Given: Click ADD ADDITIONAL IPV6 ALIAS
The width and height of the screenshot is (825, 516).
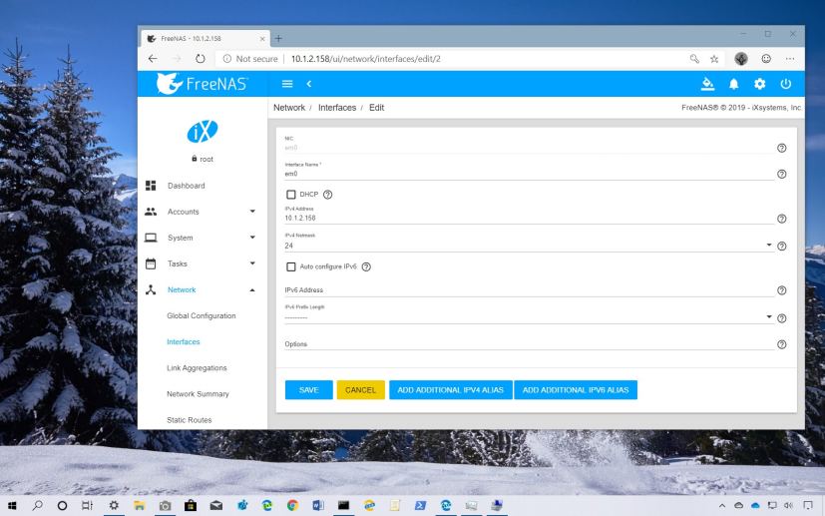Looking at the screenshot, I should coord(576,389).
